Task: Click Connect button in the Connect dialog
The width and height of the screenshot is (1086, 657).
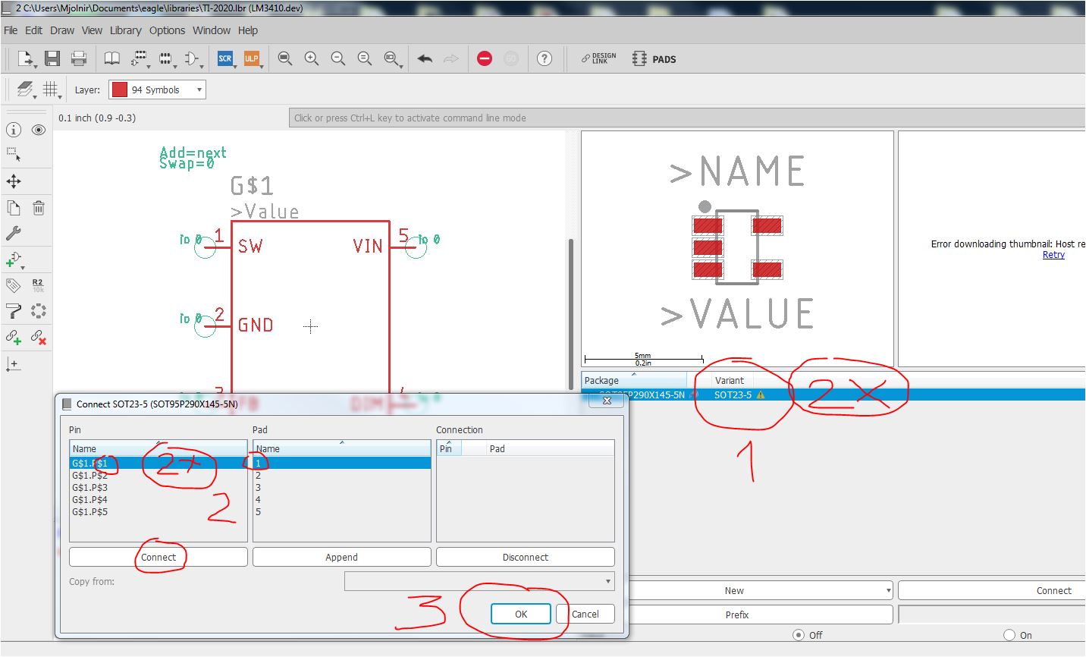Action: click(x=159, y=557)
